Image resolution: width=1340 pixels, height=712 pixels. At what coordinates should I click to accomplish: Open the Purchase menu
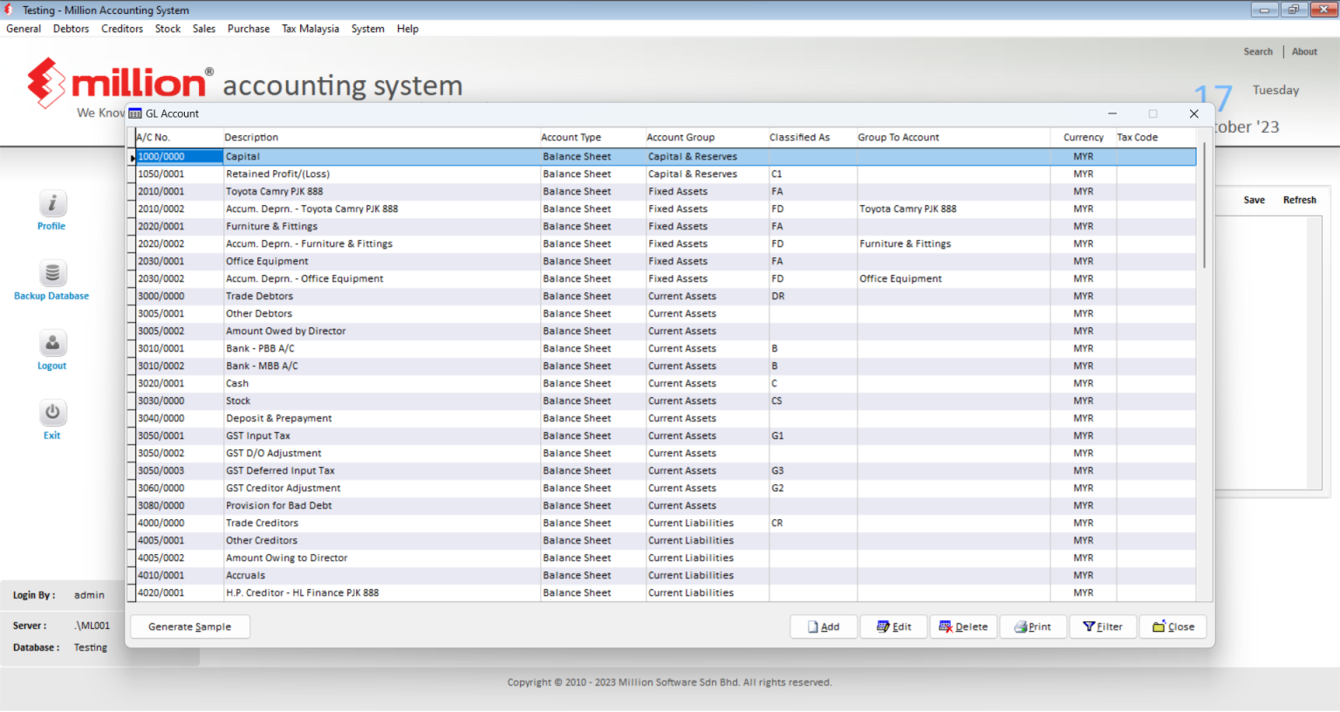click(249, 29)
